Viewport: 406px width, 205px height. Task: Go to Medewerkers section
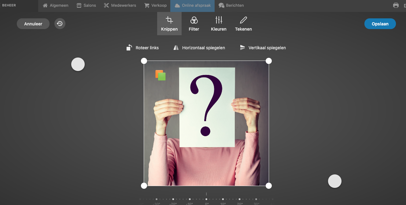(120, 6)
